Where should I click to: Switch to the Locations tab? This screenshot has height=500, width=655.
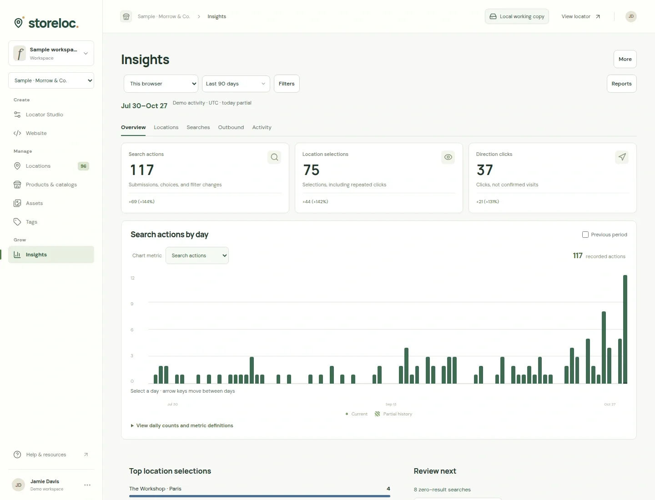(166, 127)
